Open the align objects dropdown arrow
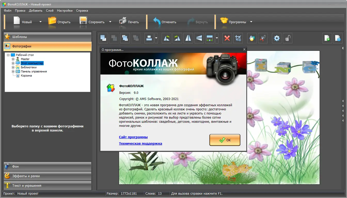 (x=156, y=38)
